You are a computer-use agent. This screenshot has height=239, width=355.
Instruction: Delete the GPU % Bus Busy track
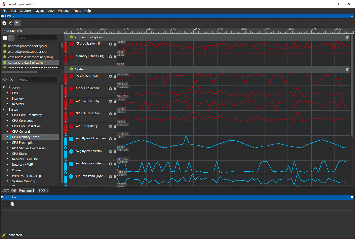tap(115, 101)
